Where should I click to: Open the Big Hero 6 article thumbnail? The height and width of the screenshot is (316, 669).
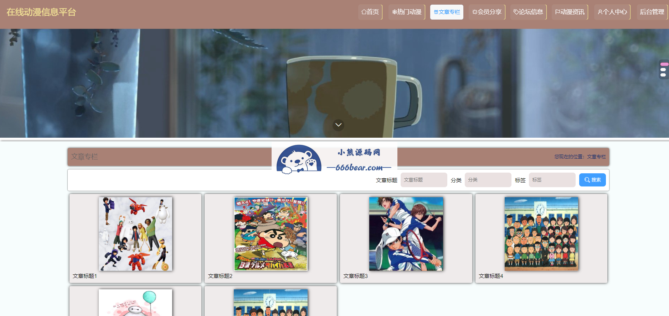tap(135, 234)
